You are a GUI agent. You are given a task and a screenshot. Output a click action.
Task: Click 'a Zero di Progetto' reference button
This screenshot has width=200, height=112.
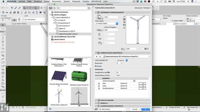pyautogui.click(x=110, y=27)
